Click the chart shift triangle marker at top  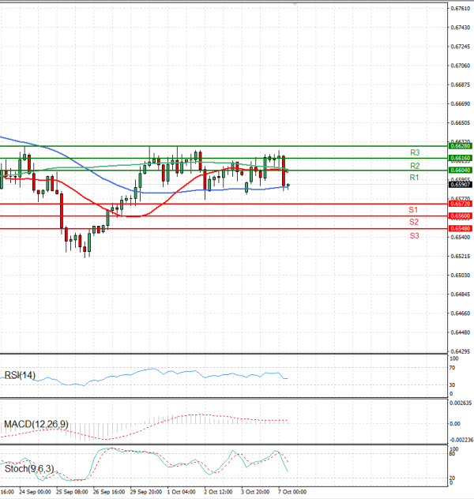296,6
